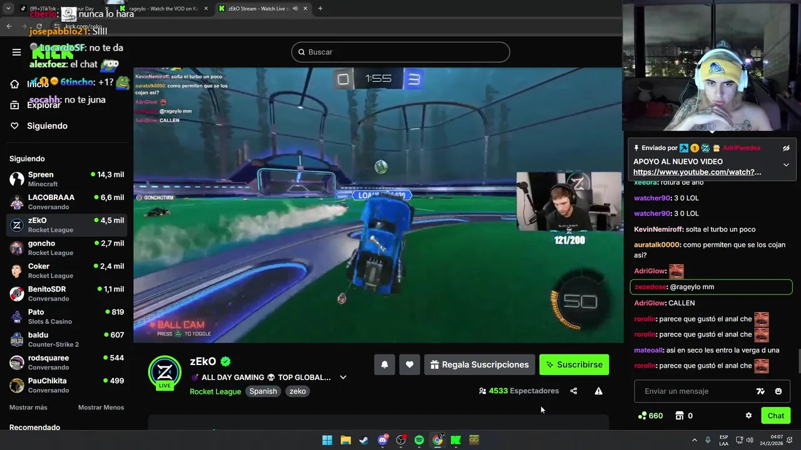The height and width of the screenshot is (450, 801).
Task: Click the 660 green points balance
Action: click(651, 416)
